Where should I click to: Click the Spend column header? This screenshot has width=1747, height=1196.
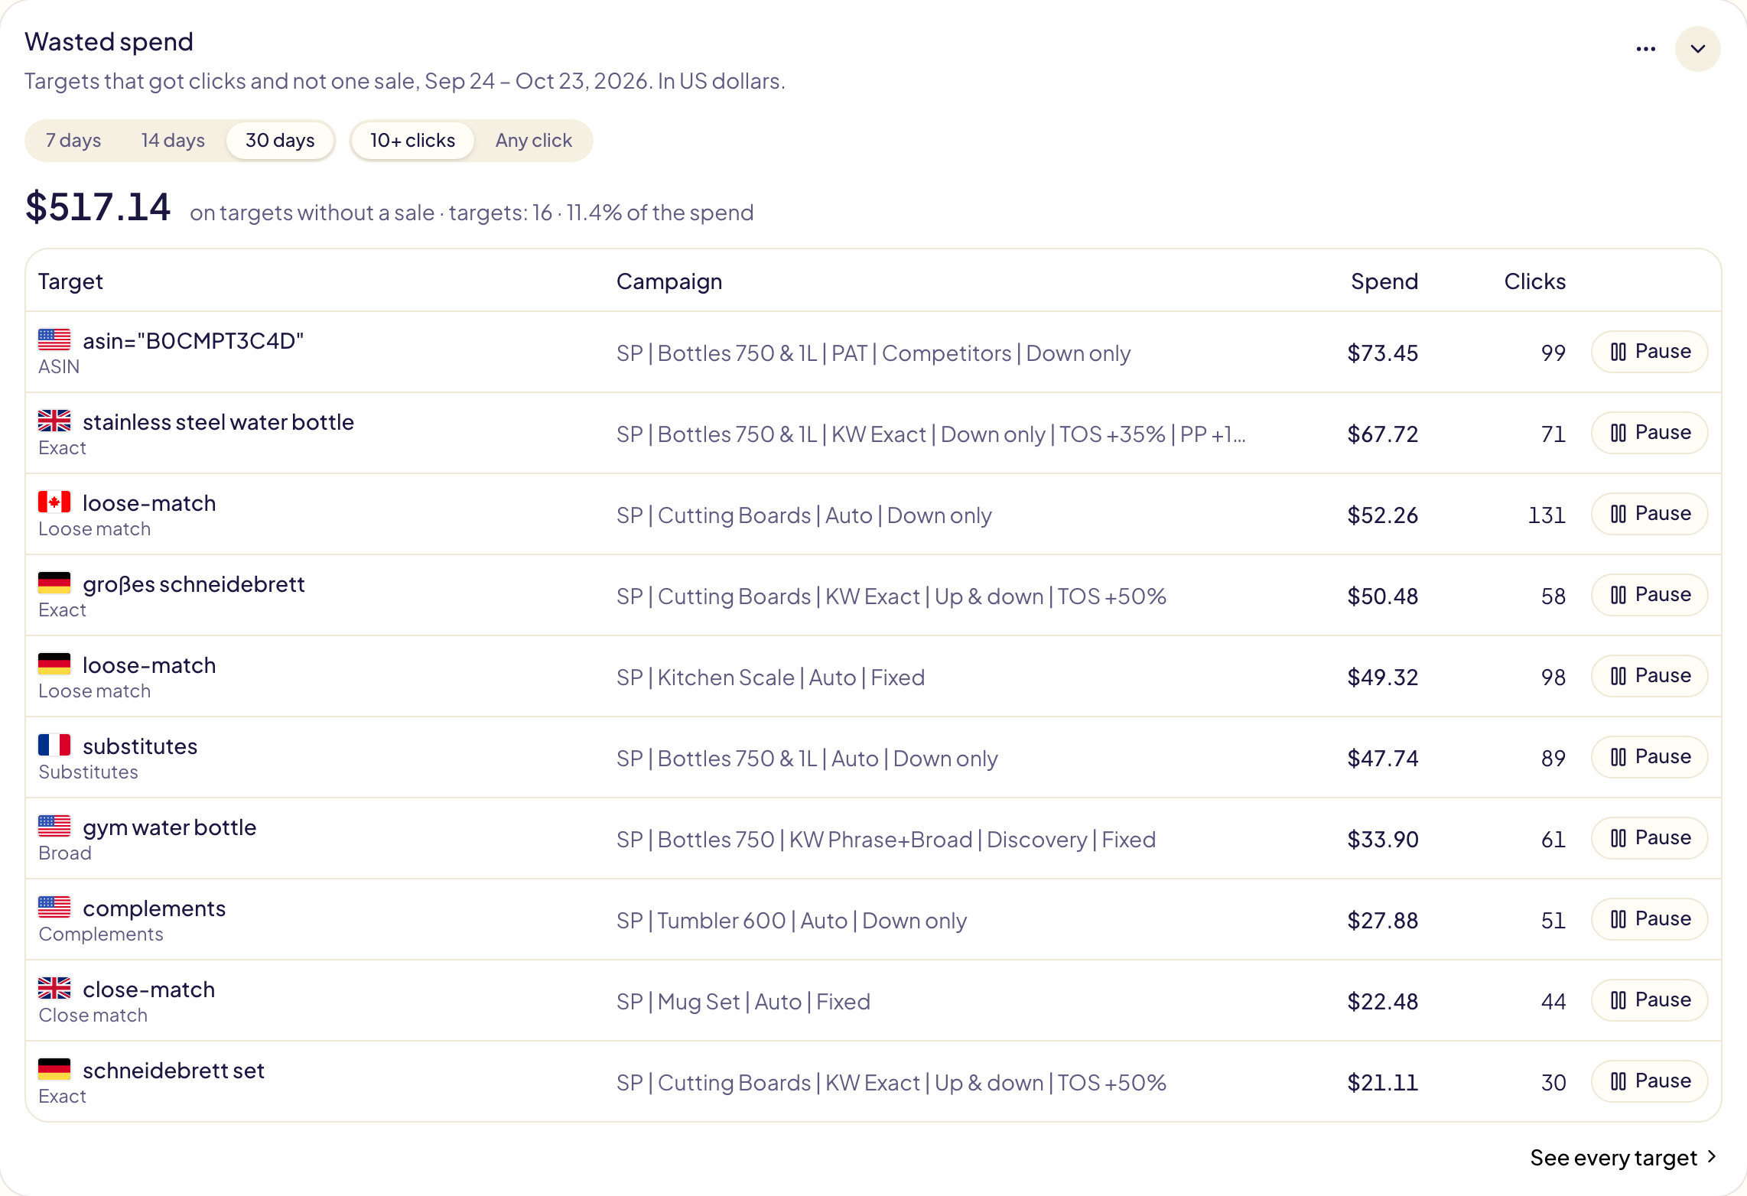1384,281
